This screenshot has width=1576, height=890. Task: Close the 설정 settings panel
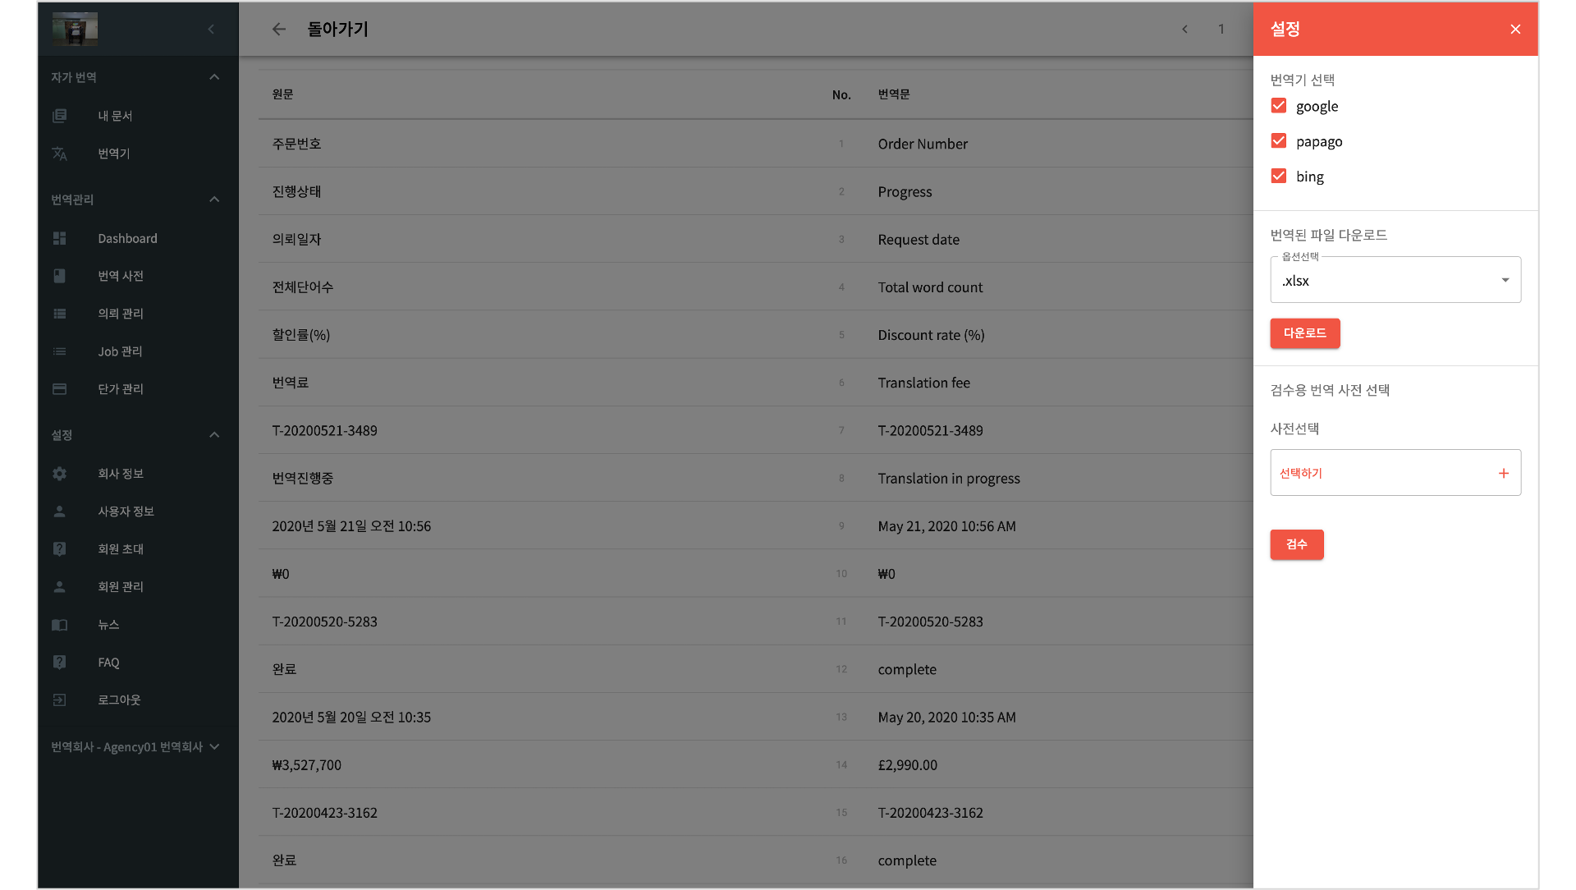(x=1515, y=30)
